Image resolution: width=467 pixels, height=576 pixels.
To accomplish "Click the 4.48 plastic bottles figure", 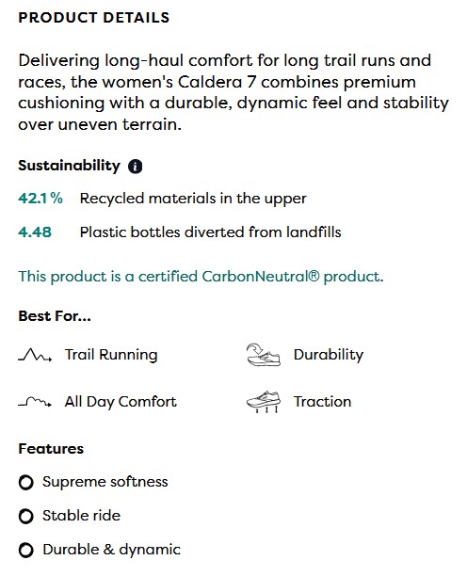I will (35, 232).
